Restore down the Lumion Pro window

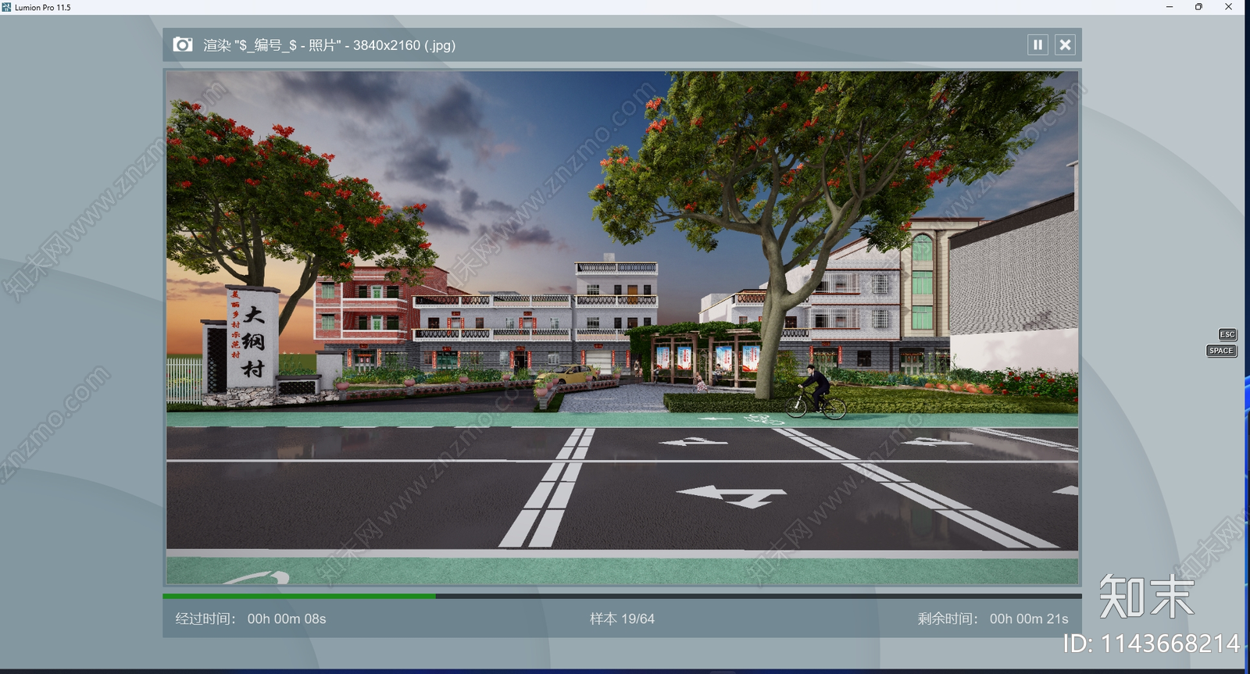[x=1198, y=7]
